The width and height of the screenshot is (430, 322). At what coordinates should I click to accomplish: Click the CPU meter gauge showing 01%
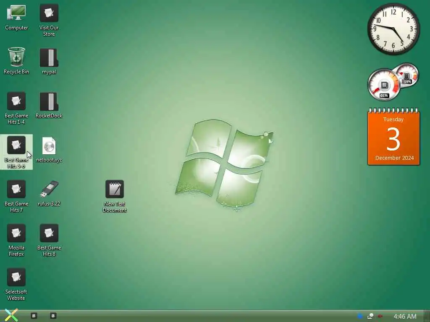tap(384, 85)
